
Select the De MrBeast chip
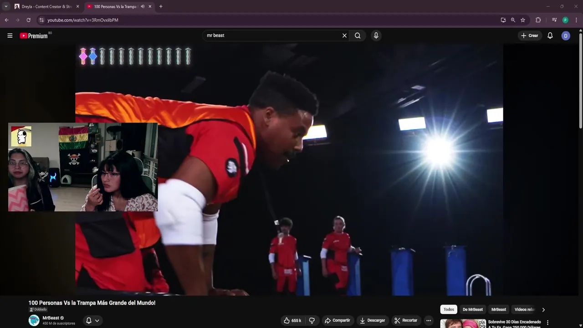point(473,310)
